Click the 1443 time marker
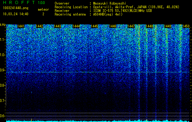192x122 pixels. [x=58, y=26]
